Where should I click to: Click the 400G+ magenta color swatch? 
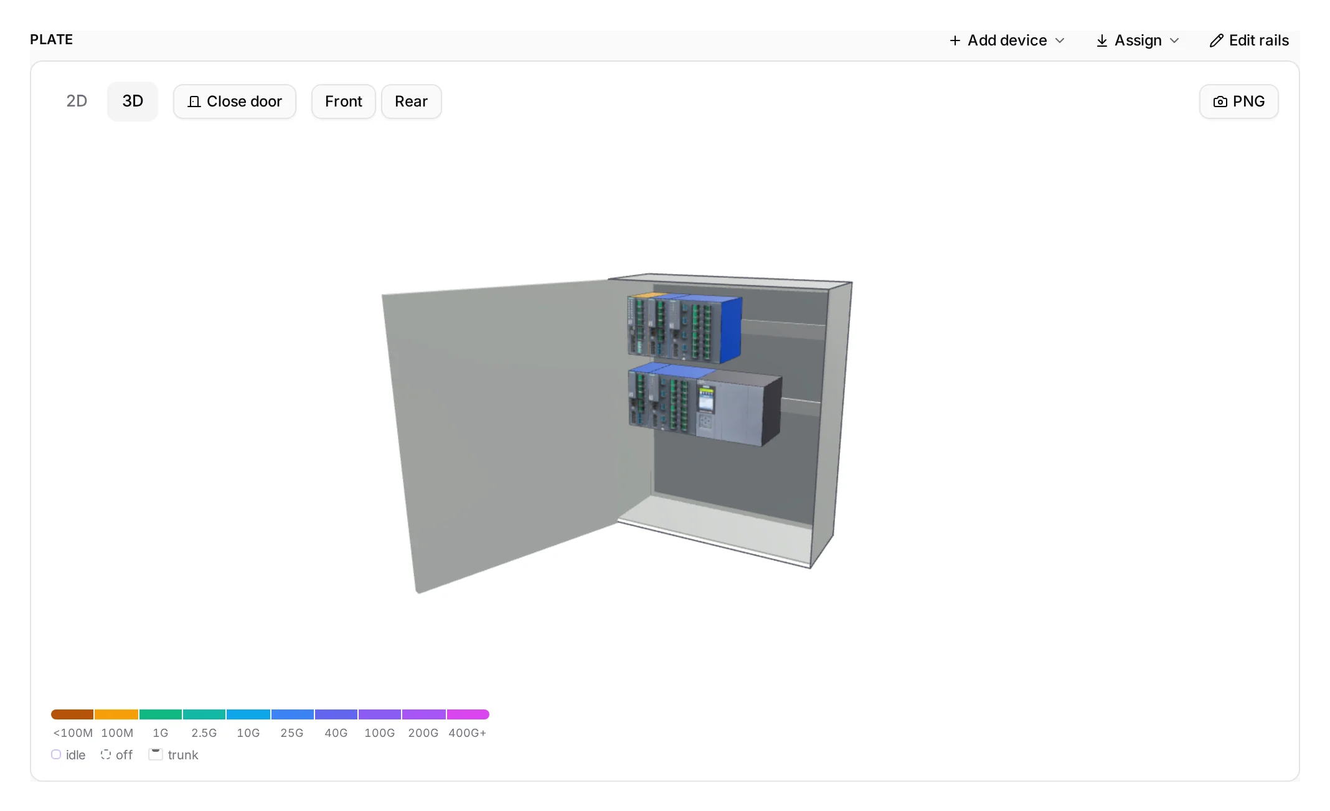468,714
